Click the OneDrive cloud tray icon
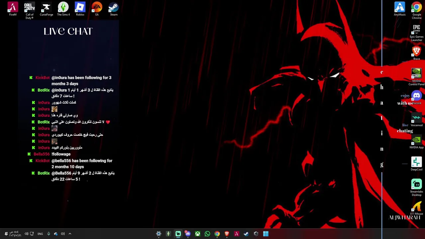425x239 pixels. pyautogui.click(x=55, y=234)
